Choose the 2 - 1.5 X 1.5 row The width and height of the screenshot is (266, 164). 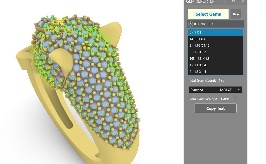click(x=215, y=72)
